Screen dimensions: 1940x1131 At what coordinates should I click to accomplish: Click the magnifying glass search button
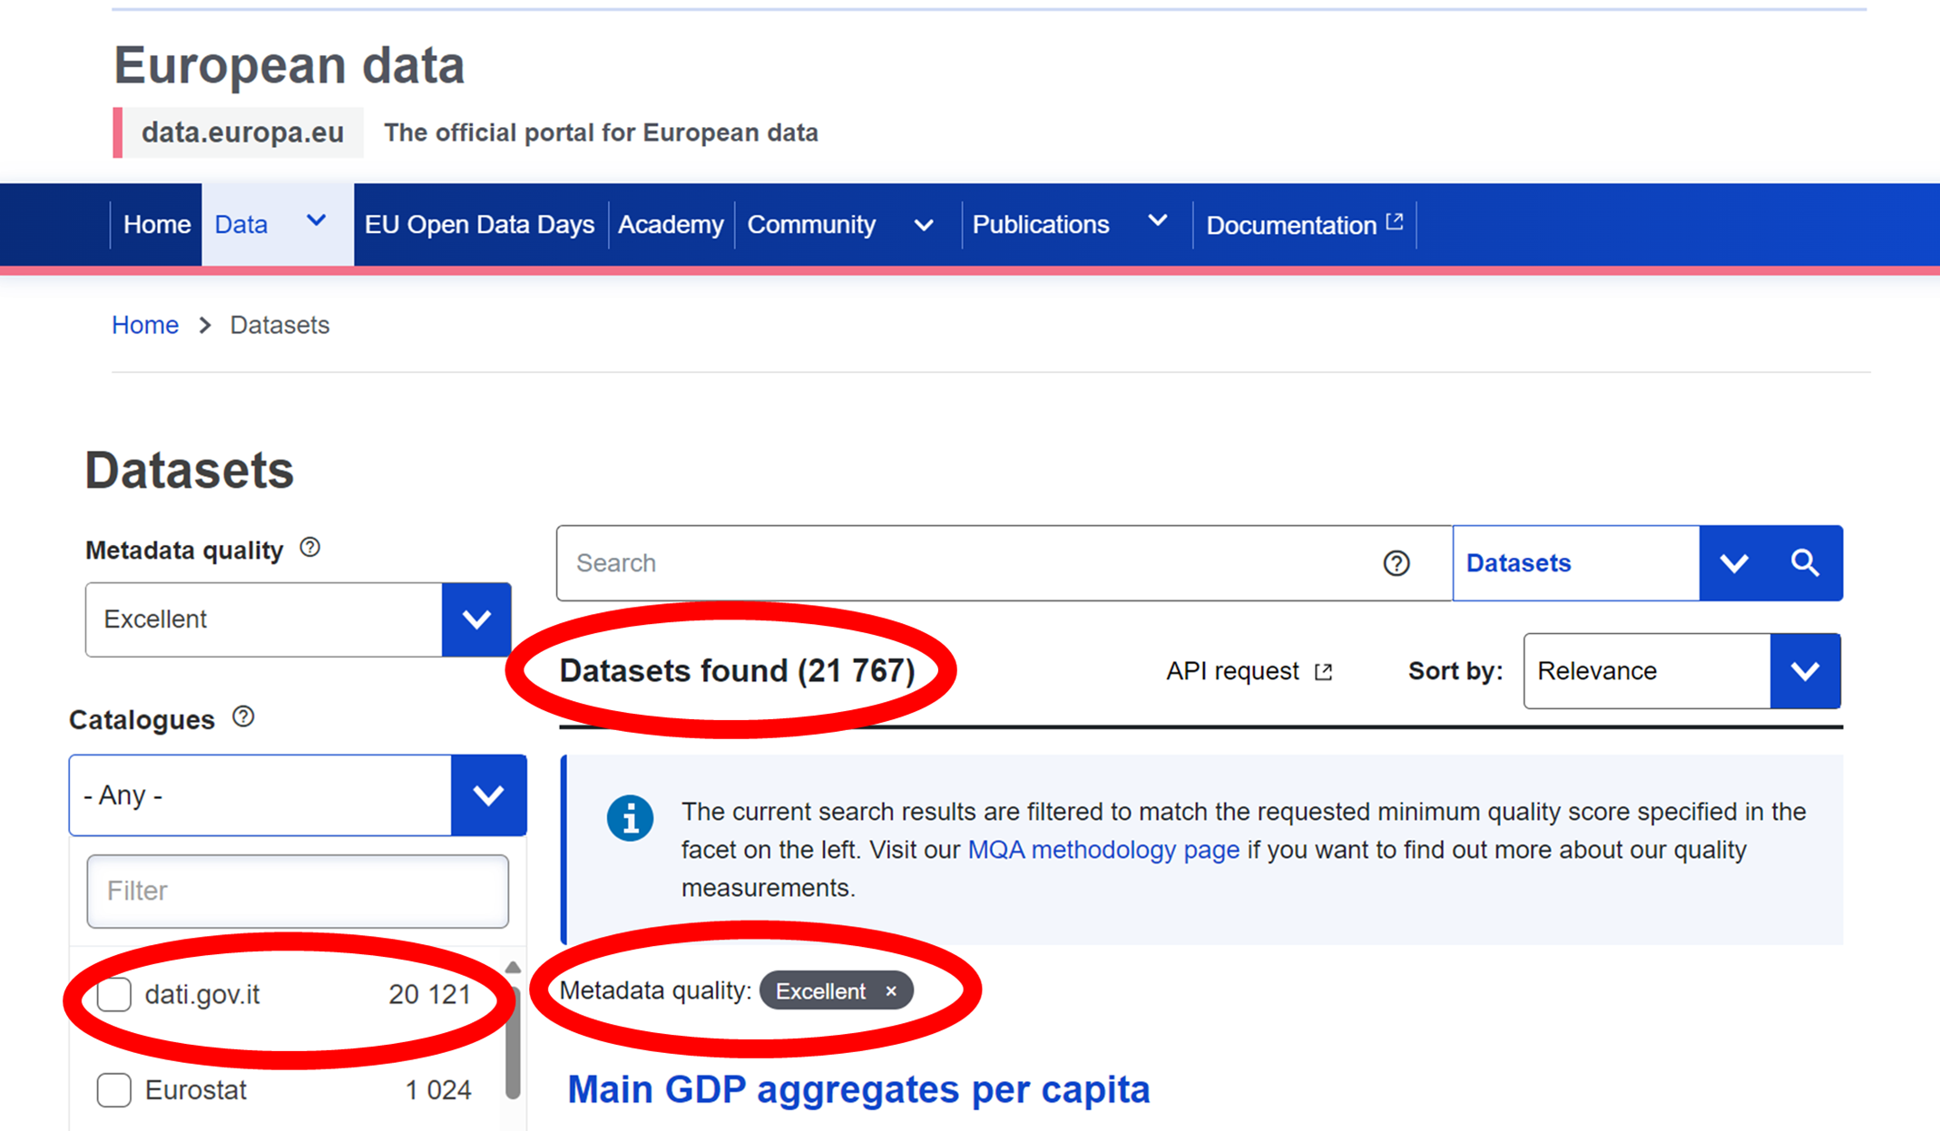[x=1805, y=563]
